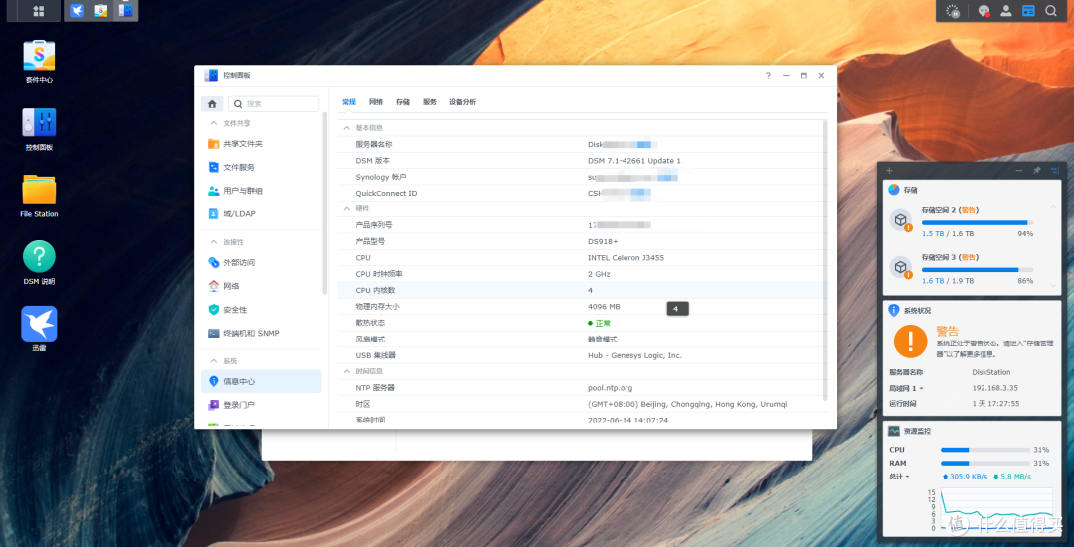Pin the widget panel with the pushpin
The image size is (1074, 547).
[1036, 170]
